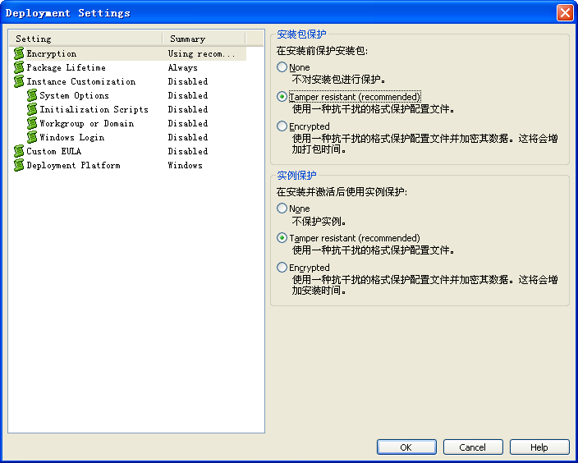Screen dimensions: 578x463
Task: Select None radio under 实例保护
Action: coord(282,209)
